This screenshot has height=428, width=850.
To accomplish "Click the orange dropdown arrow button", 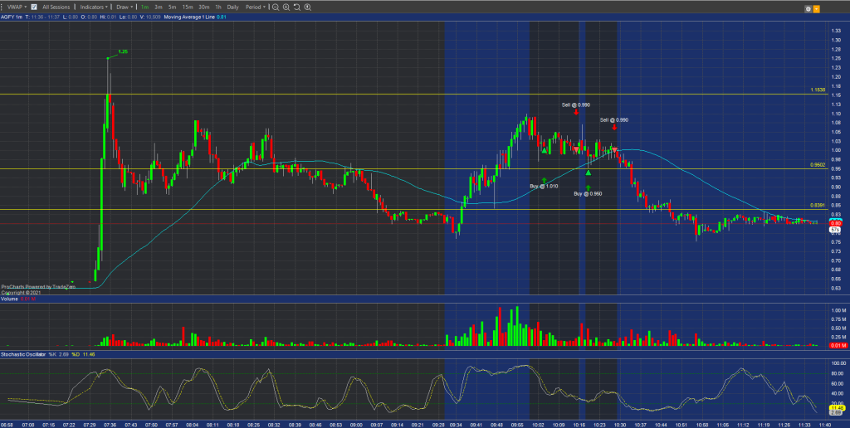I will pyautogui.click(x=817, y=9).
